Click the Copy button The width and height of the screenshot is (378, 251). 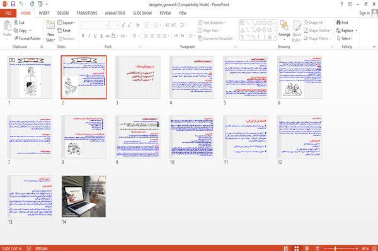point(23,31)
